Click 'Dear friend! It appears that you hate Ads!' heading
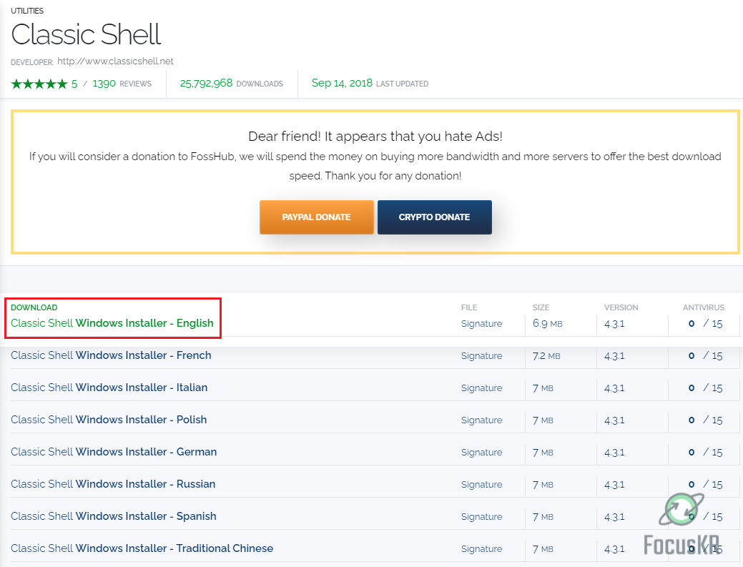Screen dimensions: 743x567 (x=375, y=137)
